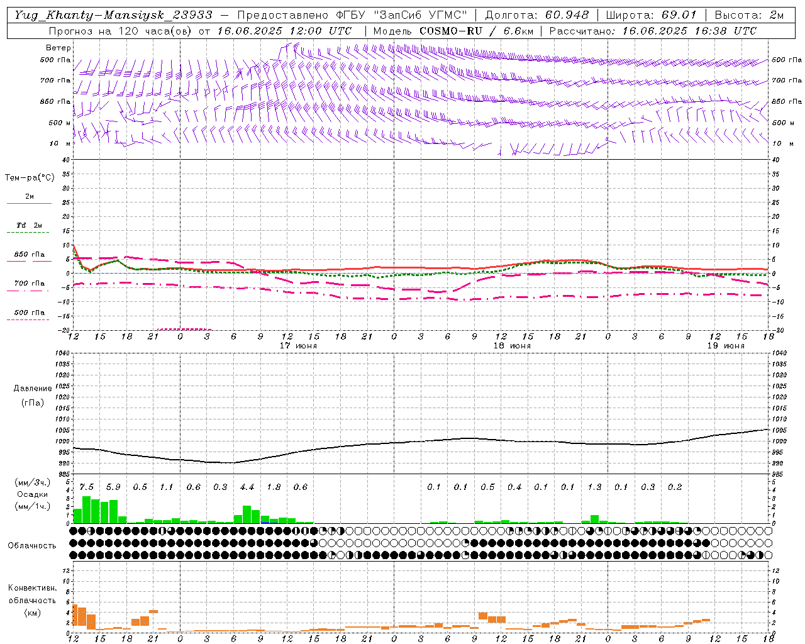Click the 4.4 precipitation total
The height and width of the screenshot is (644, 805).
point(247,487)
